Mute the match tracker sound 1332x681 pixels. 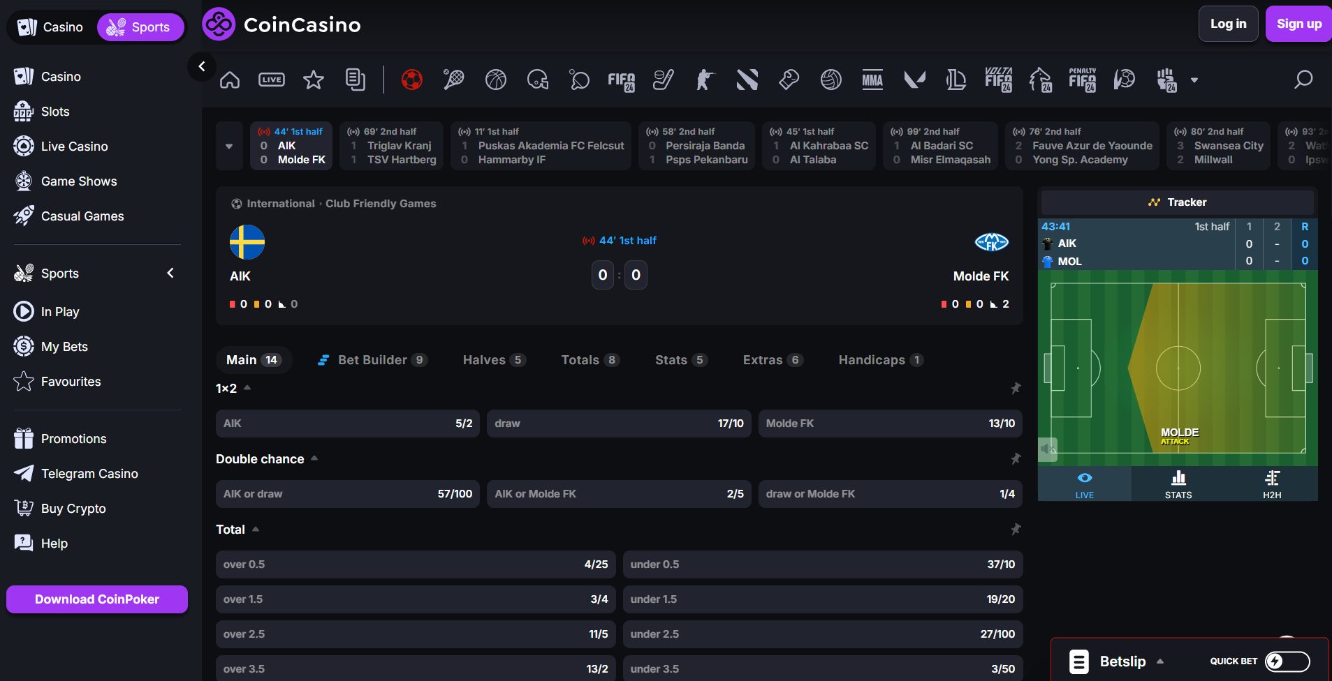click(1046, 449)
